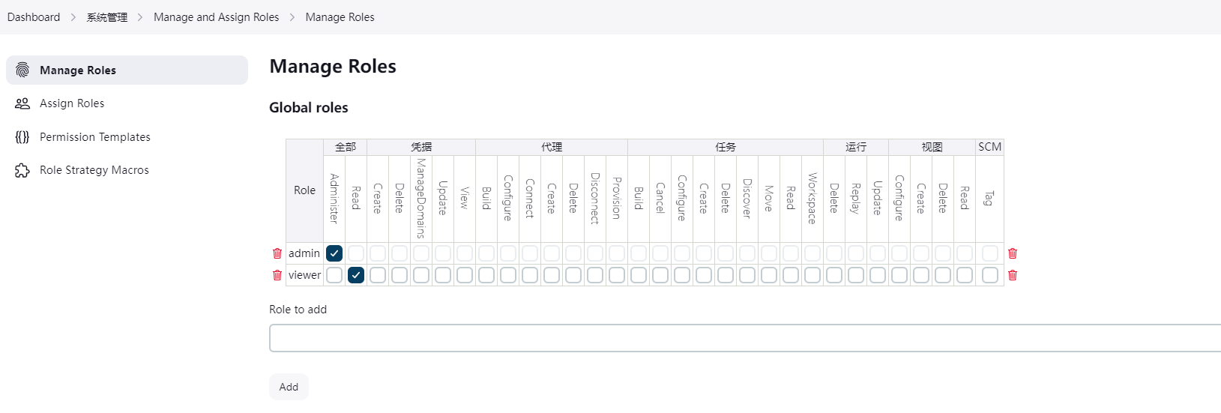Uncheck Read permission for viewer role
The width and height of the screenshot is (1221, 413).
point(356,275)
